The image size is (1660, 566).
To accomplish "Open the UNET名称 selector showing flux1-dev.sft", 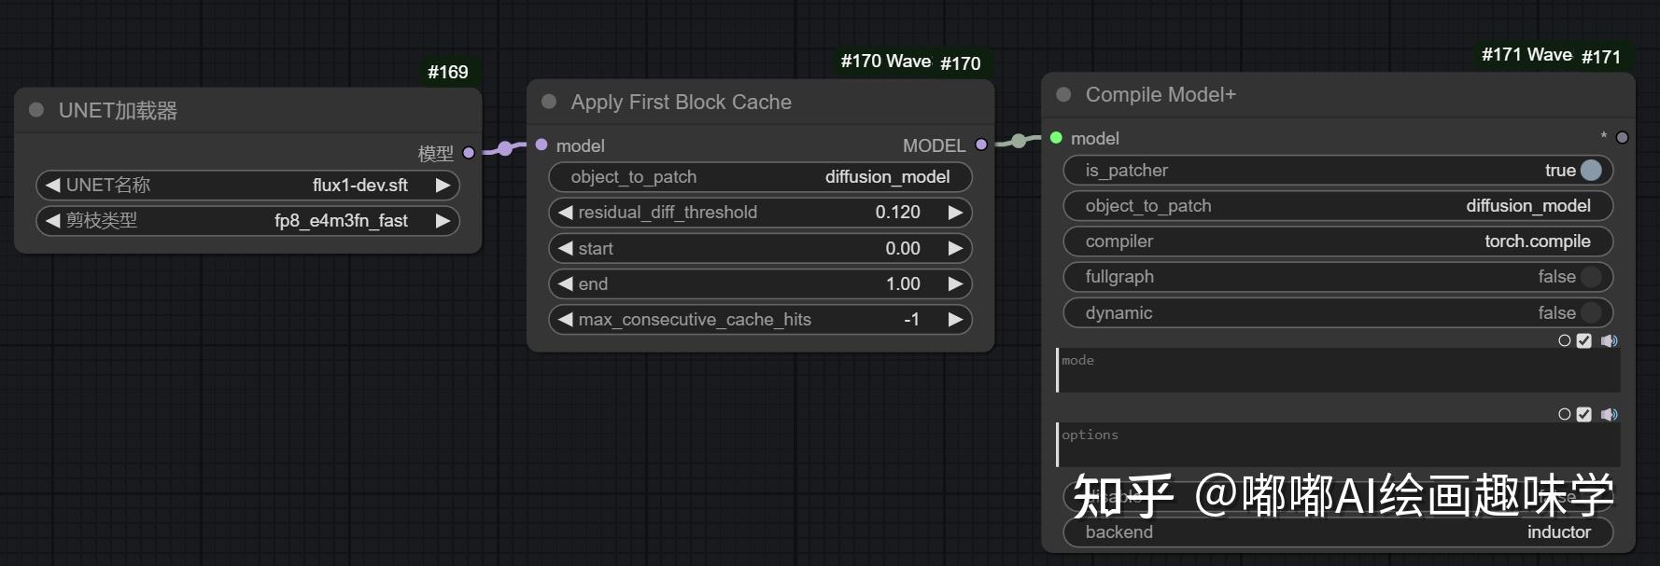I will point(247,185).
